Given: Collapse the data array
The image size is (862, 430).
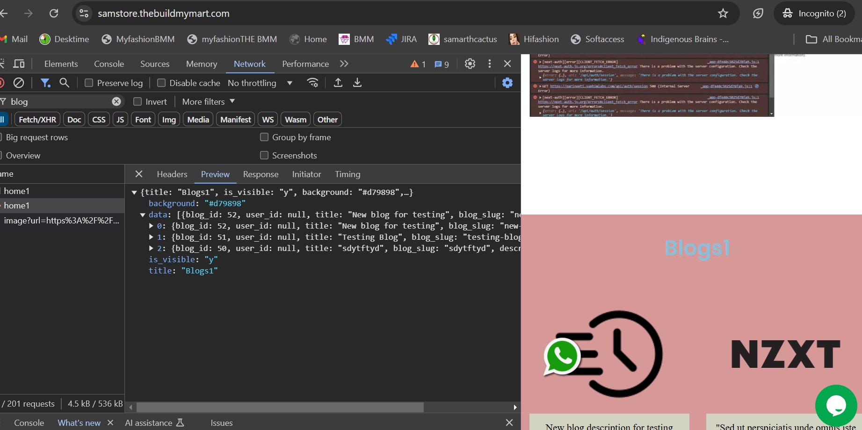Looking at the screenshot, I should [143, 215].
